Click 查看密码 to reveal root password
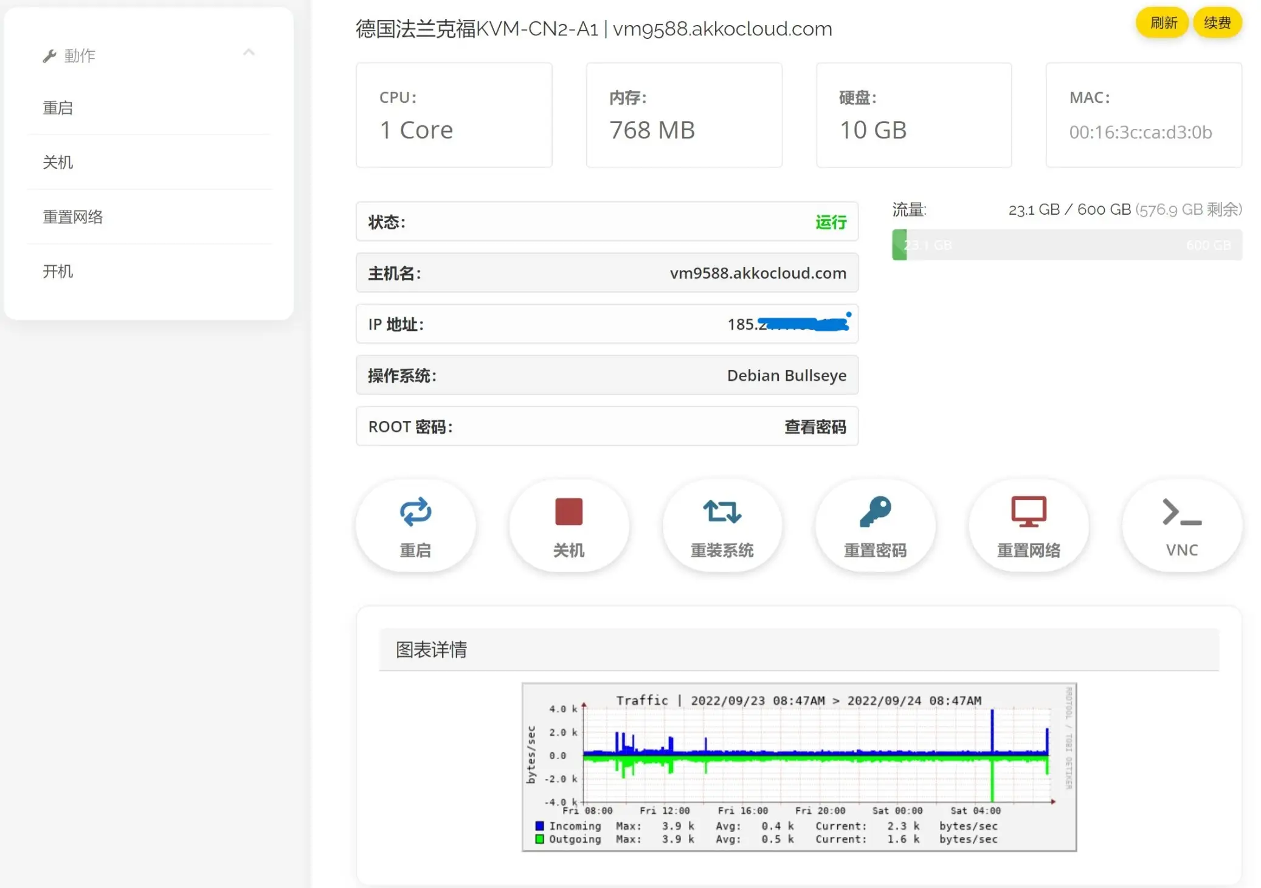This screenshot has height=888, width=1261. [815, 427]
